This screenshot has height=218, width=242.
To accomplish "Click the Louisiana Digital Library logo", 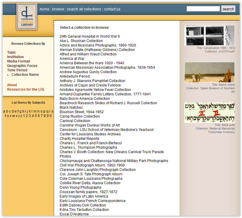I will [27, 17].
